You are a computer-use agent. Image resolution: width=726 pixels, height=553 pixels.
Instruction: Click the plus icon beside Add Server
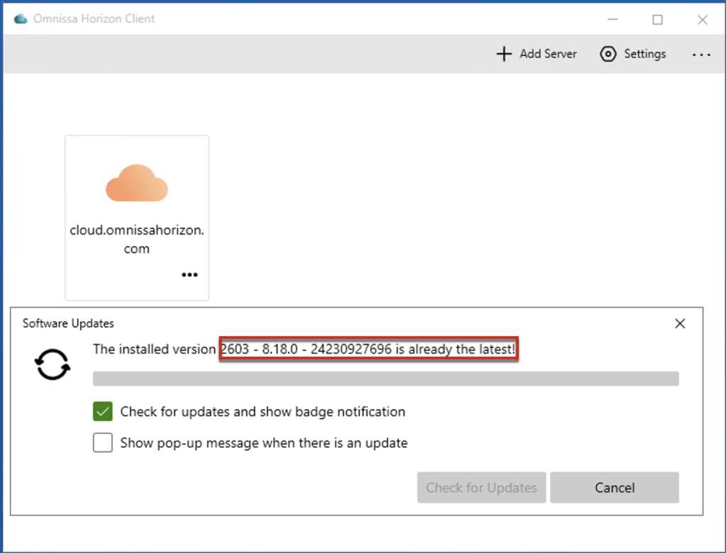pos(503,54)
